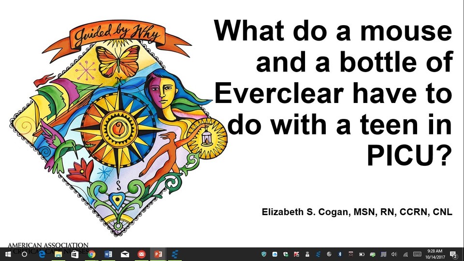The height and width of the screenshot is (261, 464).
Task: Check battery status in tray
Action: 362,254
